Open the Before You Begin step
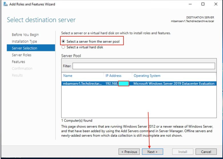 [25, 35]
